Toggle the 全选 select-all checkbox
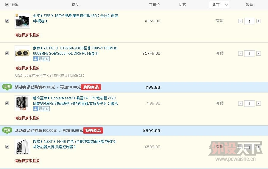This screenshot has width=268, height=169. (x=7, y=4)
